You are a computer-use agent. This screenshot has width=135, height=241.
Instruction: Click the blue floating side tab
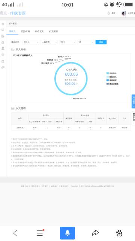tap(133, 101)
